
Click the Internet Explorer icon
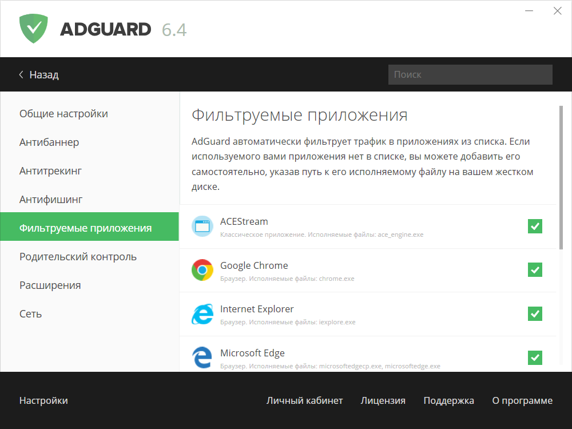(x=202, y=313)
